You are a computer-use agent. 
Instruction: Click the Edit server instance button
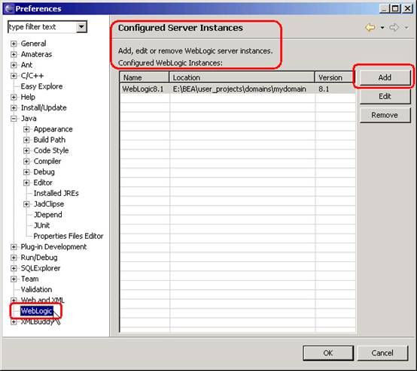point(385,96)
